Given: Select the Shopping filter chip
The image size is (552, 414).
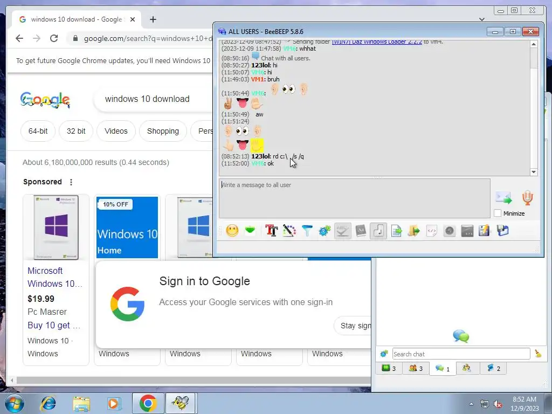Looking at the screenshot, I should [163, 131].
